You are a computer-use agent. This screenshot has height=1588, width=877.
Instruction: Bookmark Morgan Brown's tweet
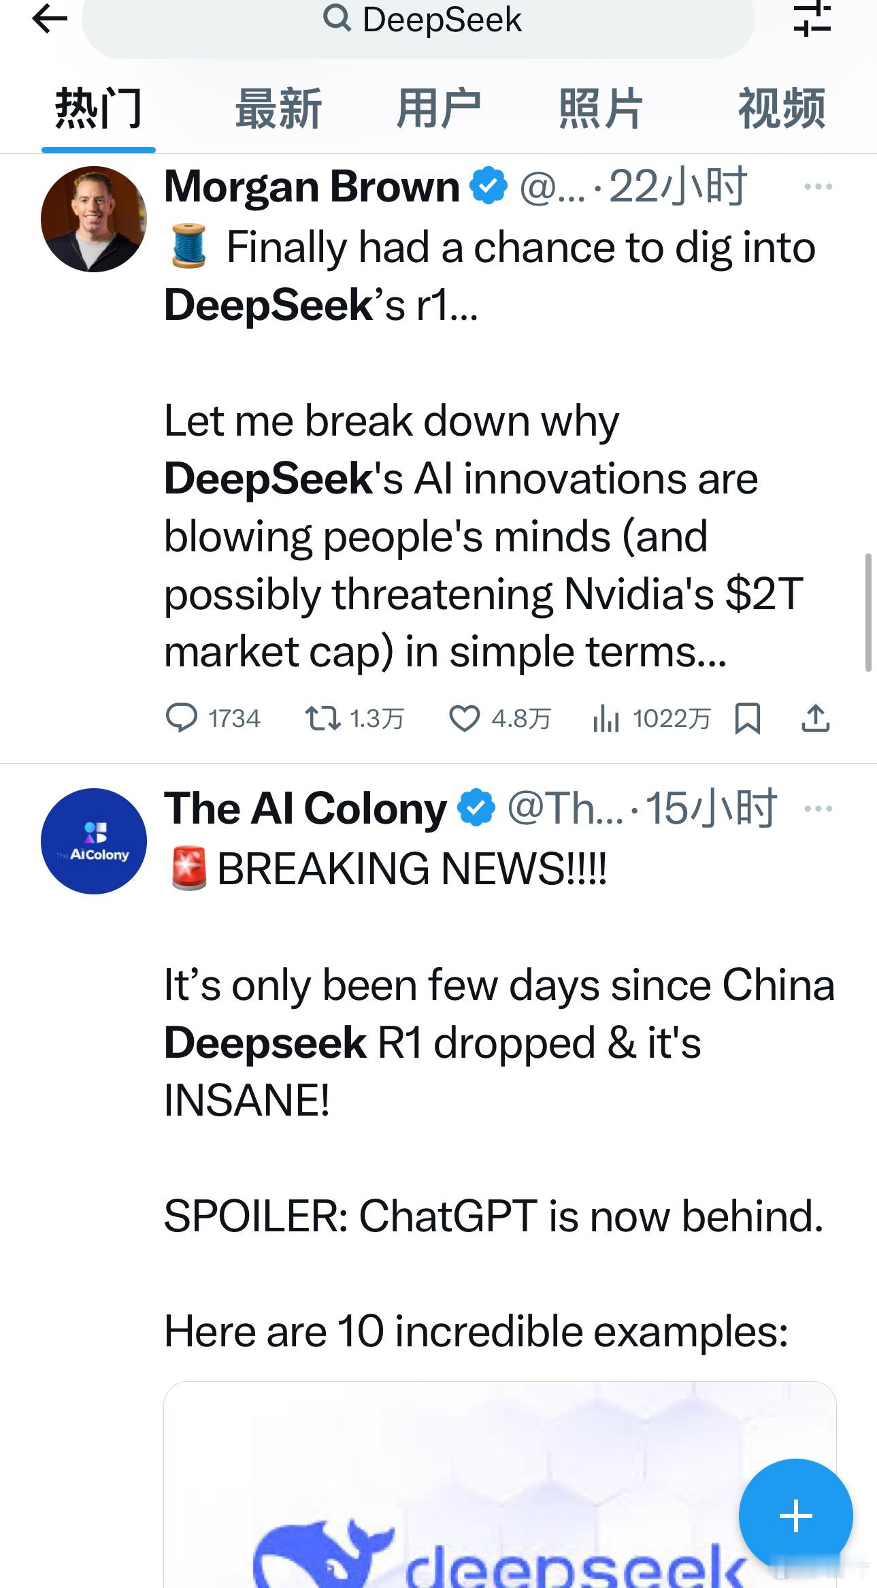(x=747, y=718)
